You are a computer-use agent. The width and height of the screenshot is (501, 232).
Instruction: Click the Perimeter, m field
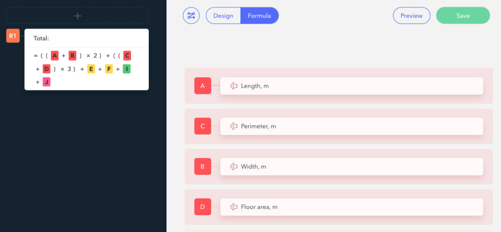352,126
